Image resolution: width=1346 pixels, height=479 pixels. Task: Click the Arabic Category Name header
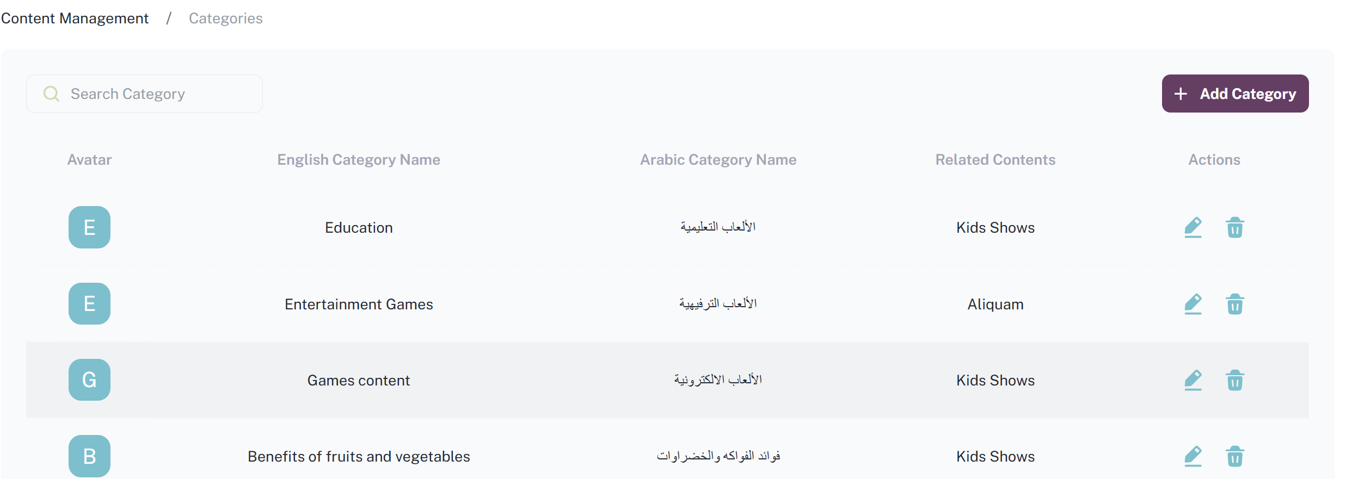coord(718,160)
